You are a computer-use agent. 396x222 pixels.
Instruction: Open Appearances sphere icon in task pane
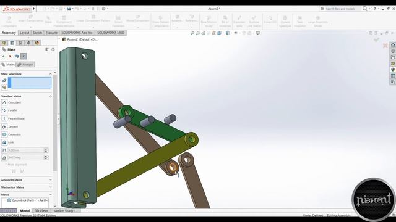point(393,70)
